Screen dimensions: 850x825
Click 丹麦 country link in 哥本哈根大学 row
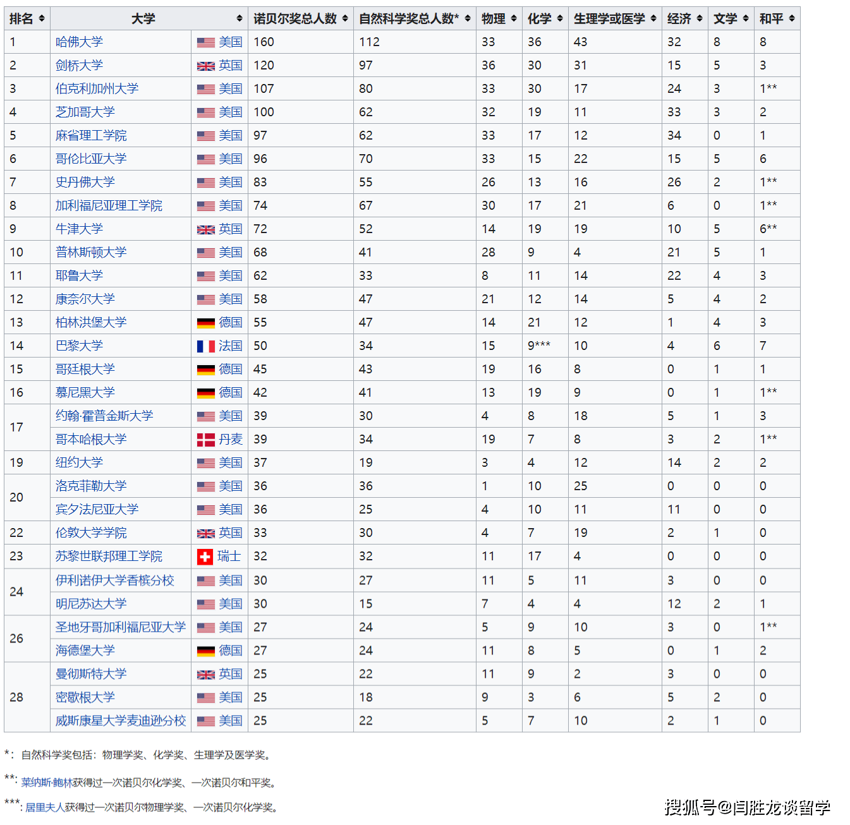(x=231, y=439)
